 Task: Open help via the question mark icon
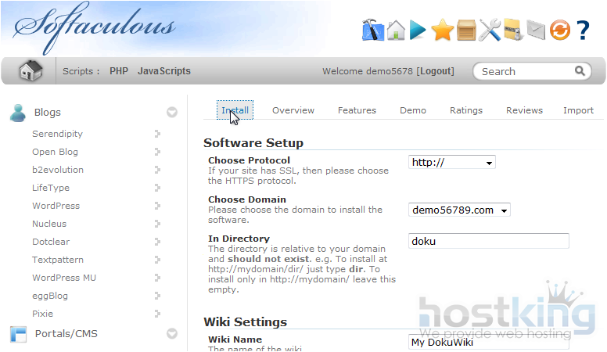pos(583,30)
